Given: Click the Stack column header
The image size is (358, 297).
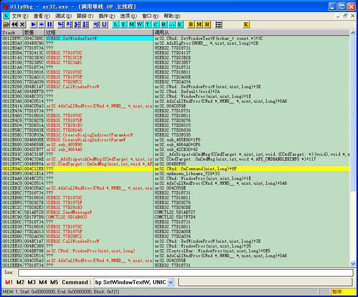Looking at the screenshot, I should (x=12, y=33).
